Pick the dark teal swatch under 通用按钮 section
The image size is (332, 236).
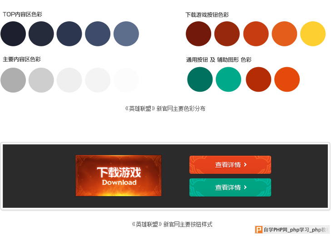click(x=200, y=79)
